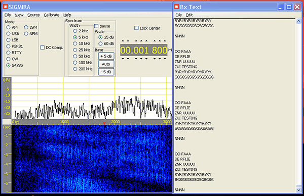Select 10 kHz spectrum width
The width and height of the screenshot is (304, 196).
pos(75,43)
